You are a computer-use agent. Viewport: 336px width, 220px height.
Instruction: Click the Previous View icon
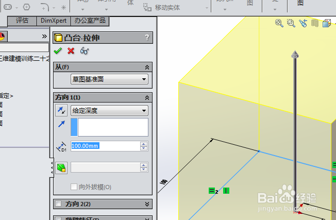coord(303,23)
